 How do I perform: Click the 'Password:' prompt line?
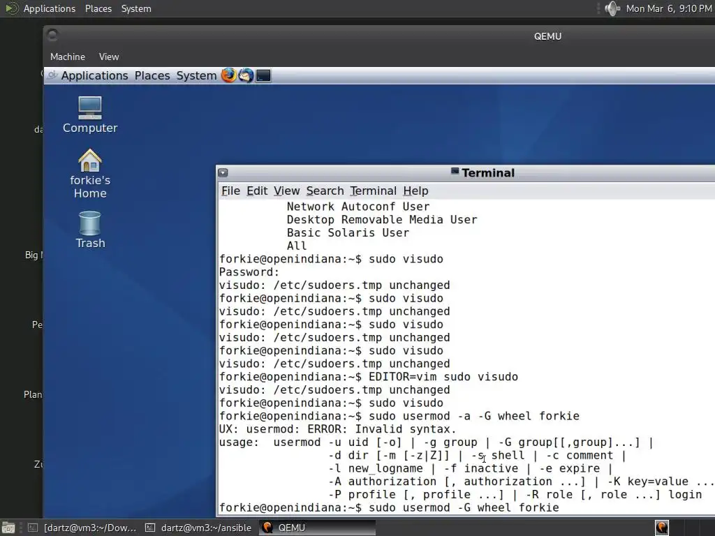[x=249, y=272]
